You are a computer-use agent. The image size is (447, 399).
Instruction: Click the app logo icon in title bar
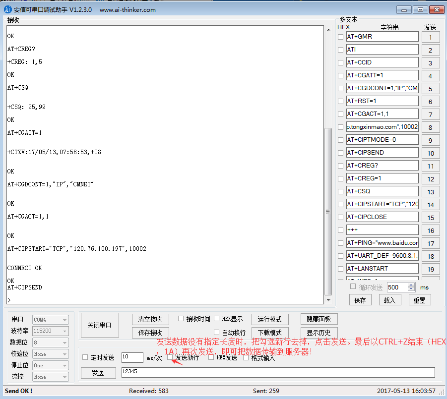coord(7,10)
